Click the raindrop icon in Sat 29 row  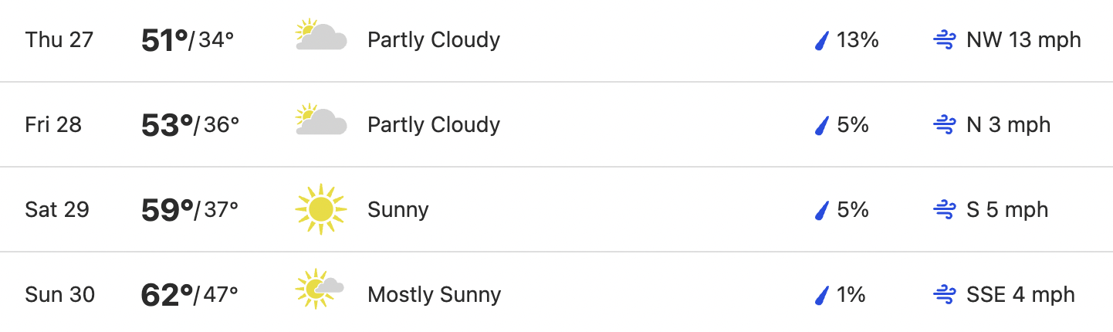822,210
